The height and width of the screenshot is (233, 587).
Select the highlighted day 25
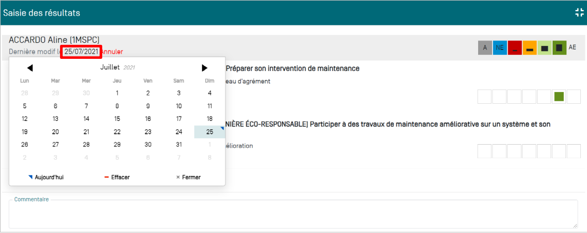(x=209, y=132)
